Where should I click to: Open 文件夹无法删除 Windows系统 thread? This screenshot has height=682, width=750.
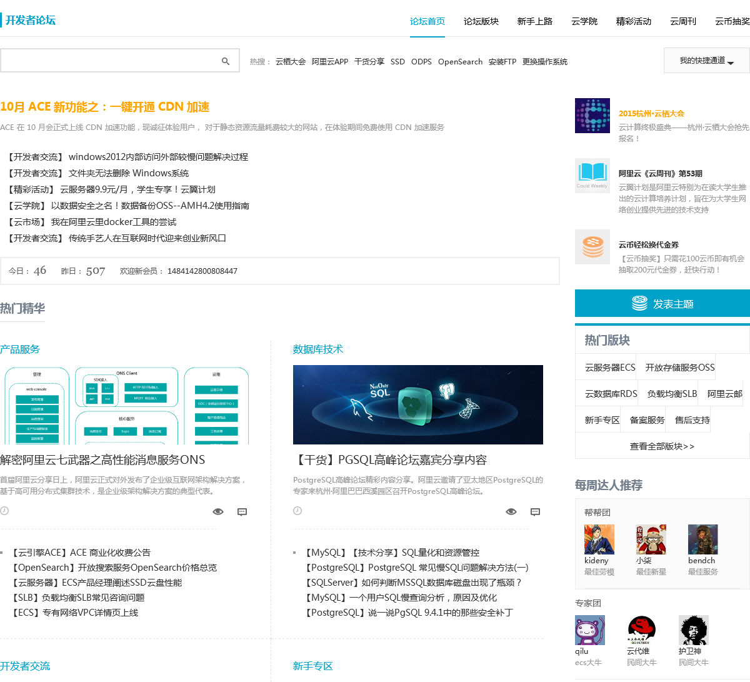[x=129, y=173]
